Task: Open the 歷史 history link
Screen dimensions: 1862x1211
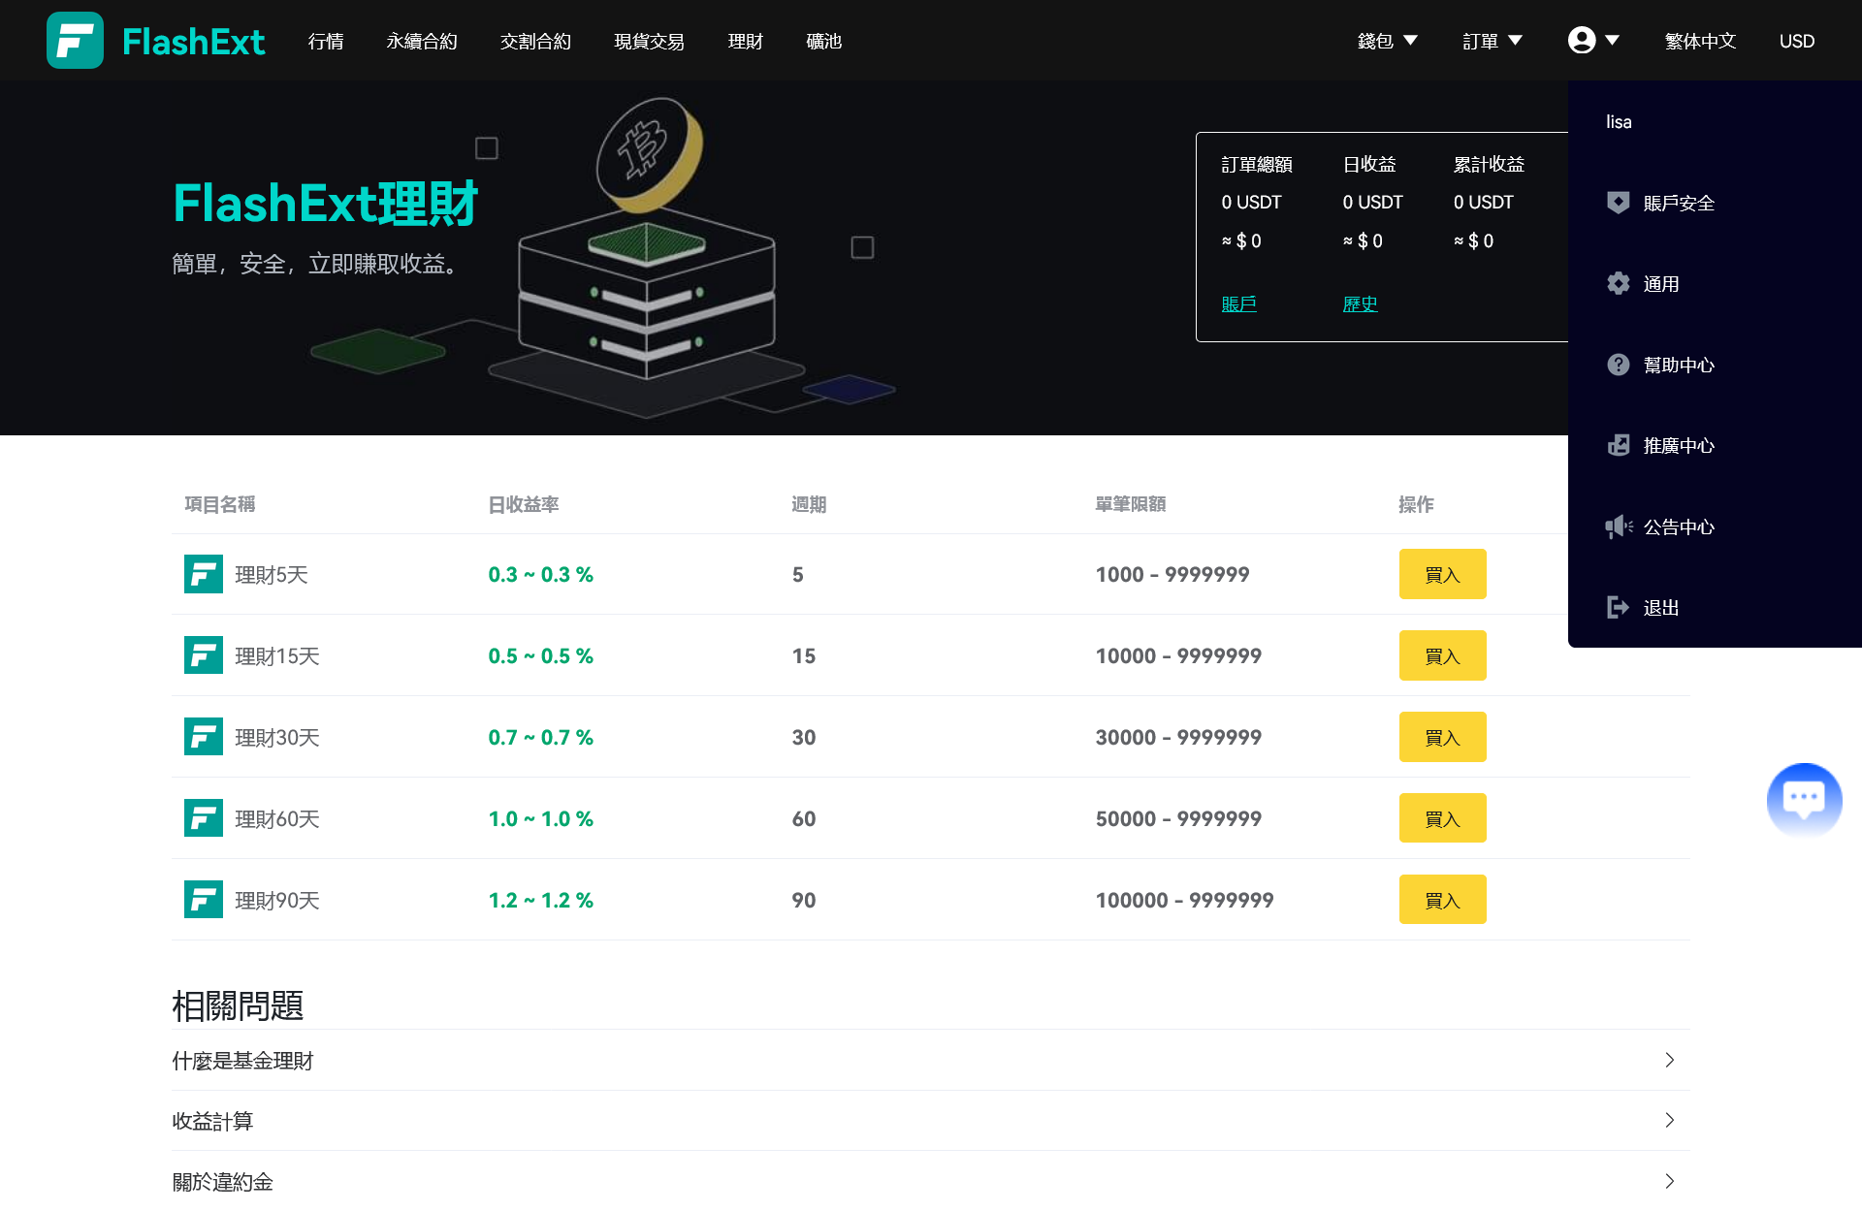Action: [x=1360, y=303]
